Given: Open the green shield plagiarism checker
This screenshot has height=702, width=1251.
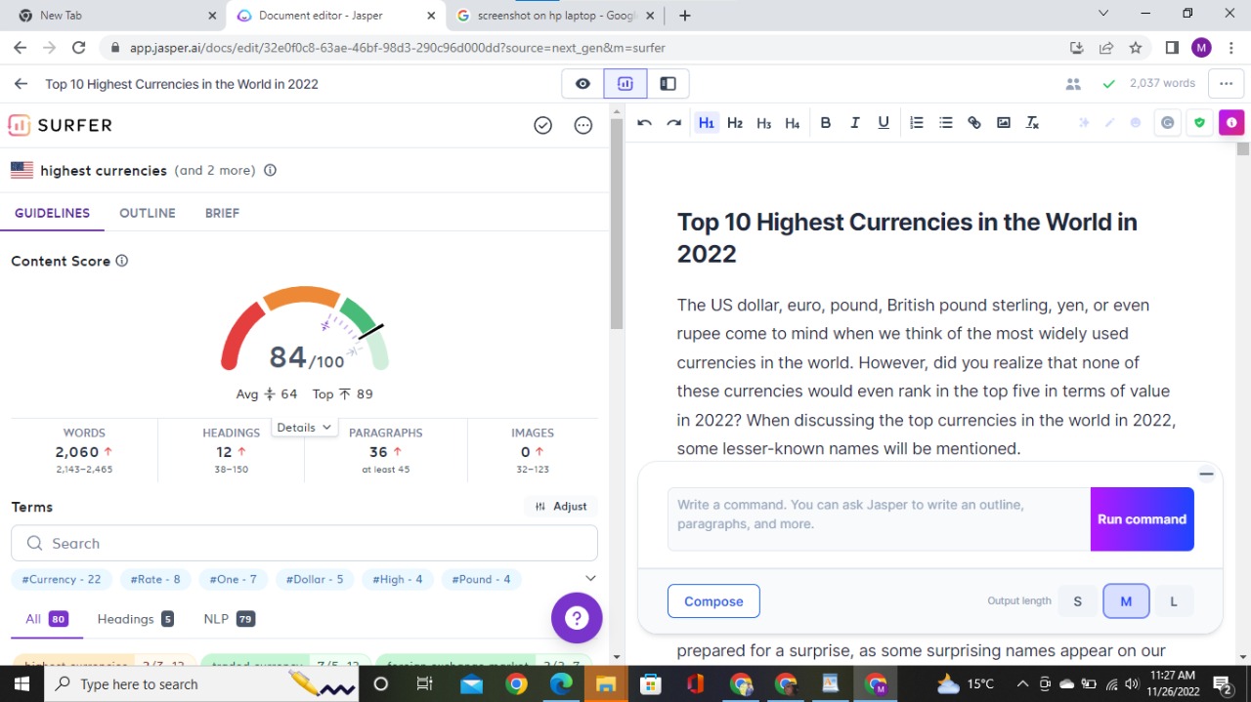Looking at the screenshot, I should pyautogui.click(x=1199, y=123).
